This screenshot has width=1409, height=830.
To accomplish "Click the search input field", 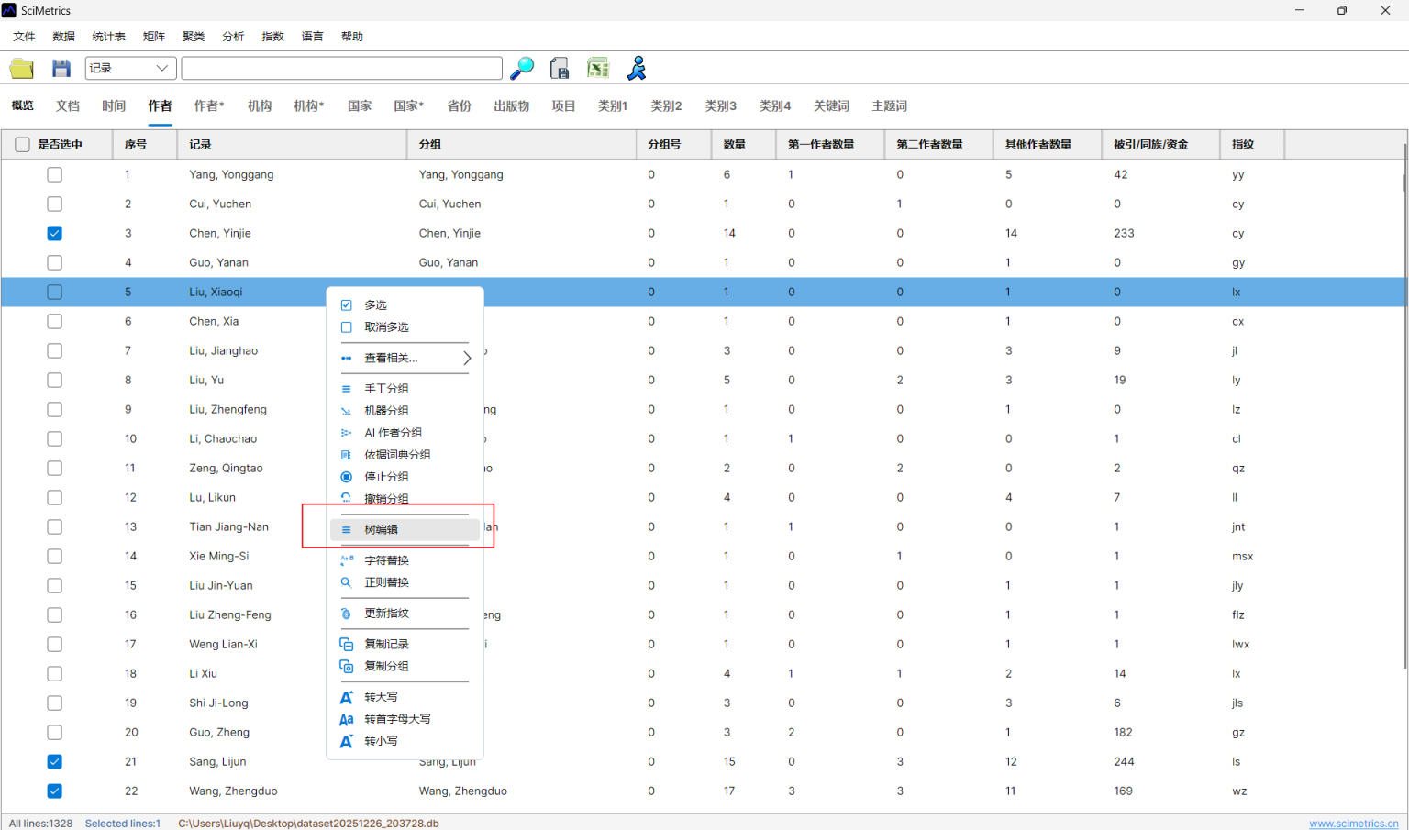I will pyautogui.click(x=341, y=68).
